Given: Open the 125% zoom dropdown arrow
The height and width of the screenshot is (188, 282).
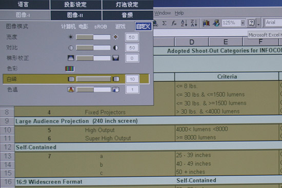Looking at the screenshot, I should (x=243, y=23).
